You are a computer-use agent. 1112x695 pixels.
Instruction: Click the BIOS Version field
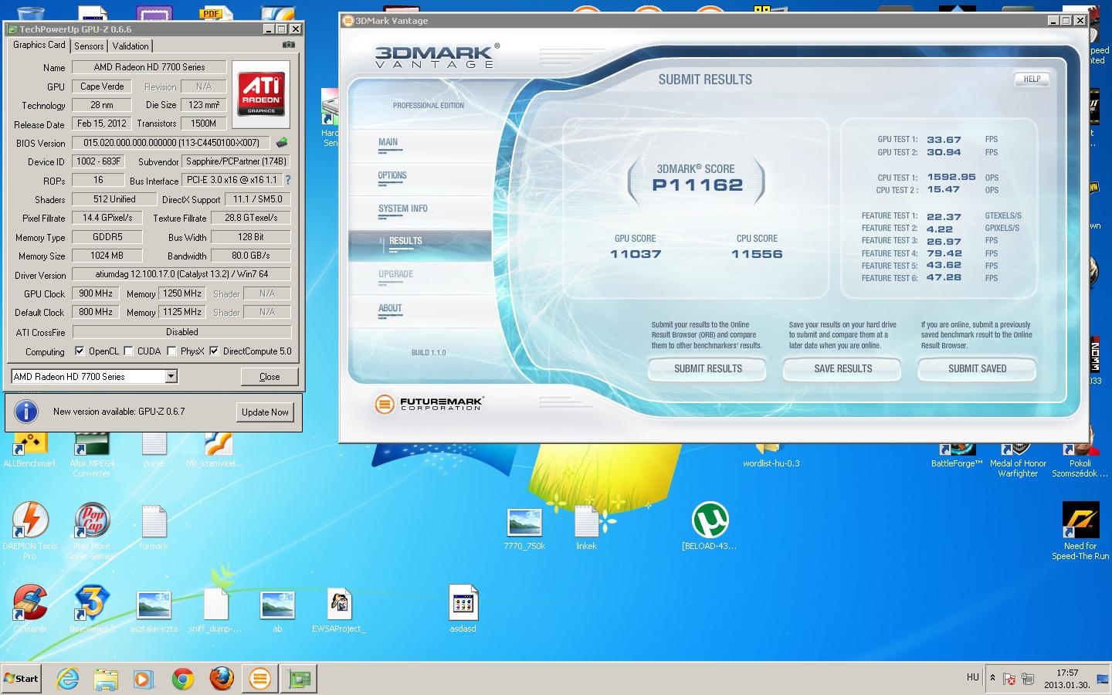(x=171, y=143)
